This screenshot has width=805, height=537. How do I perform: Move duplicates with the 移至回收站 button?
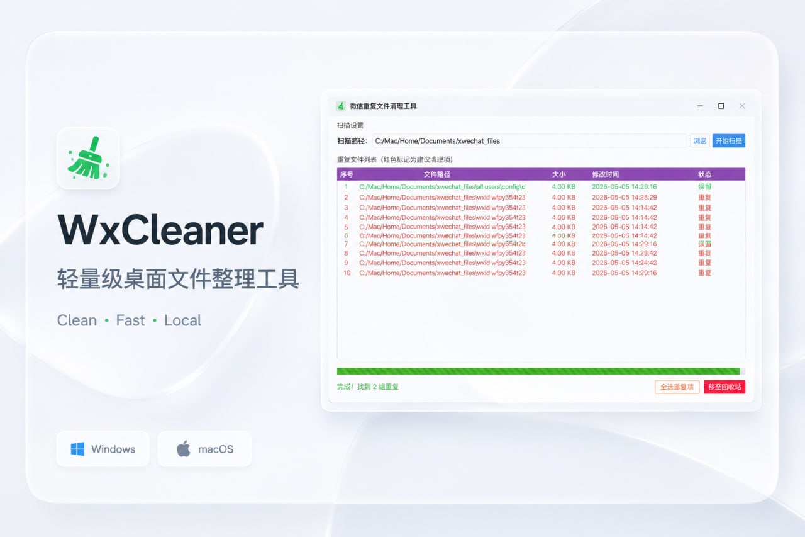[724, 387]
